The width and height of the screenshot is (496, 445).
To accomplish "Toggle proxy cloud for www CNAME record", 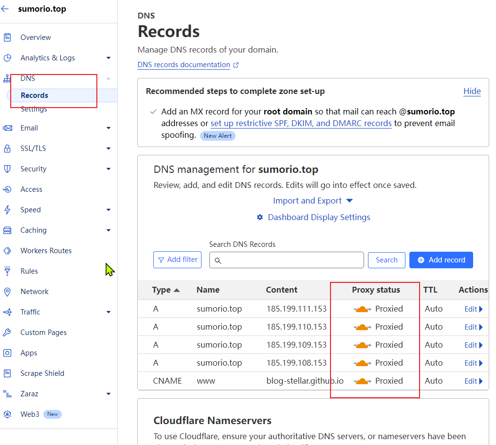I will point(362,381).
